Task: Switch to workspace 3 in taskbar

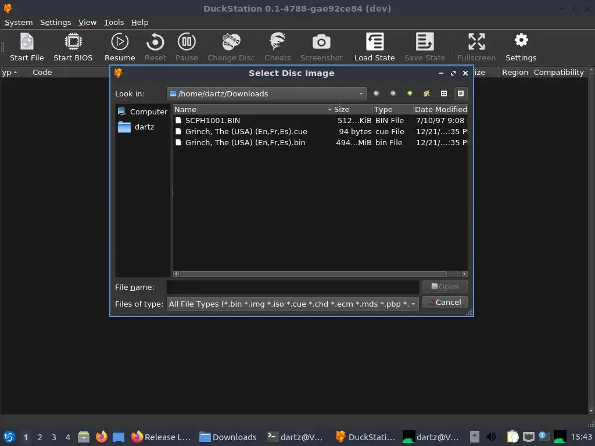Action: click(54, 437)
